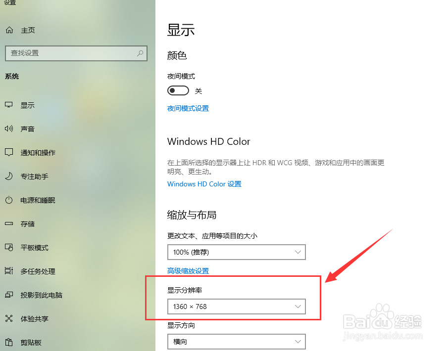Screen dimensions: 447x351
Task: Select the Display monitor icon in sidebar
Action: click(x=9, y=105)
